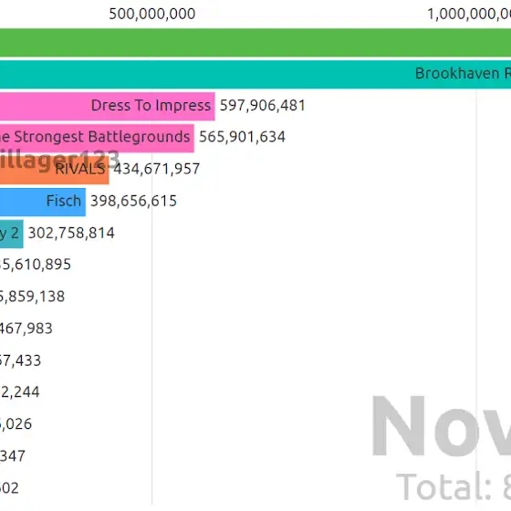Click the value ending 57,433
511x511 pixels.
click(x=20, y=360)
